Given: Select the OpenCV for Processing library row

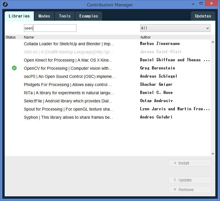Looking at the screenshot, I should [x=108, y=68].
